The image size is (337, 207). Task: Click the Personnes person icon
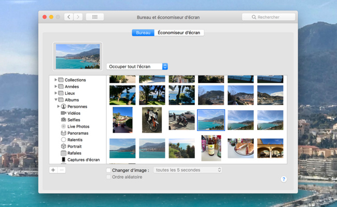pyautogui.click(x=63, y=107)
